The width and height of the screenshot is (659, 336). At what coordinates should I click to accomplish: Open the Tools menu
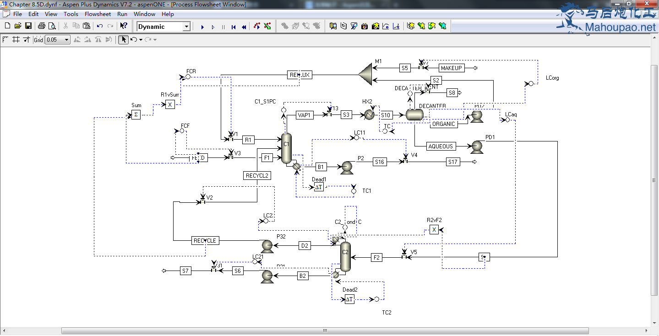point(71,14)
